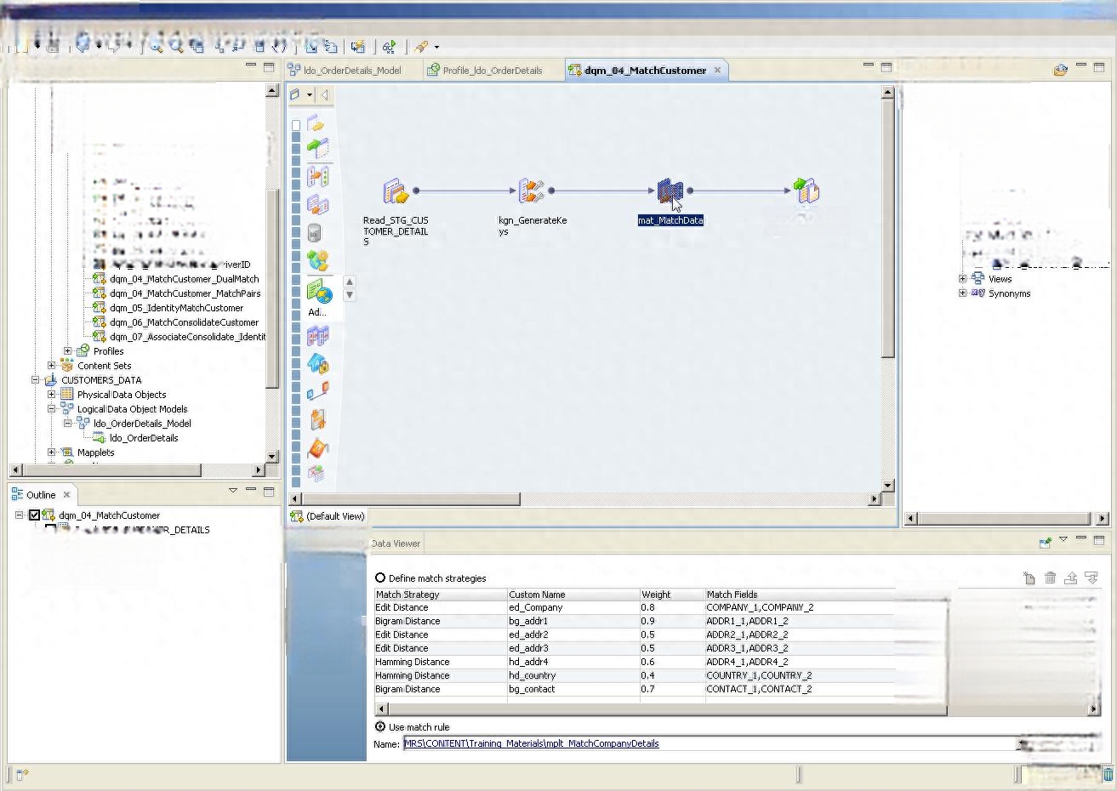Viewport: 1117px width, 791px height.
Task: Click the Read_STG_CUSTOMER_DETAILS node icon on canvas
Action: [x=396, y=191]
